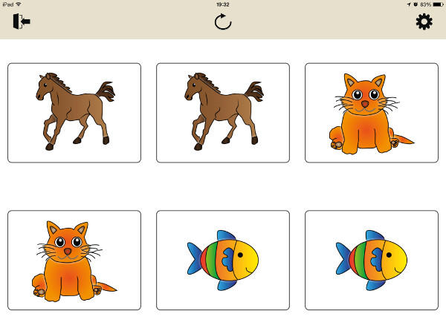Click the circular restart arrow icon
Viewport: 446px width, 334px height.
(223, 22)
